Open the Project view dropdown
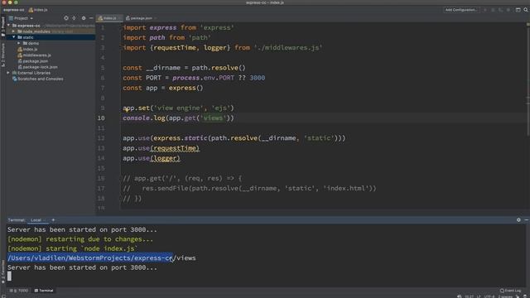The width and height of the screenshot is (530, 298). [x=21, y=18]
